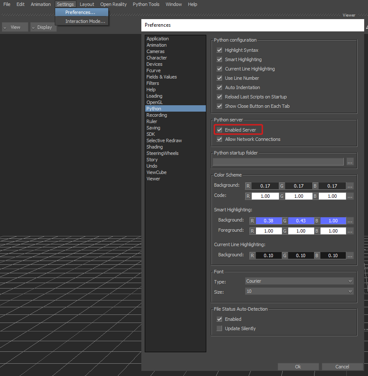Click Smart Highlighting Background B value 1.00

[333, 221]
